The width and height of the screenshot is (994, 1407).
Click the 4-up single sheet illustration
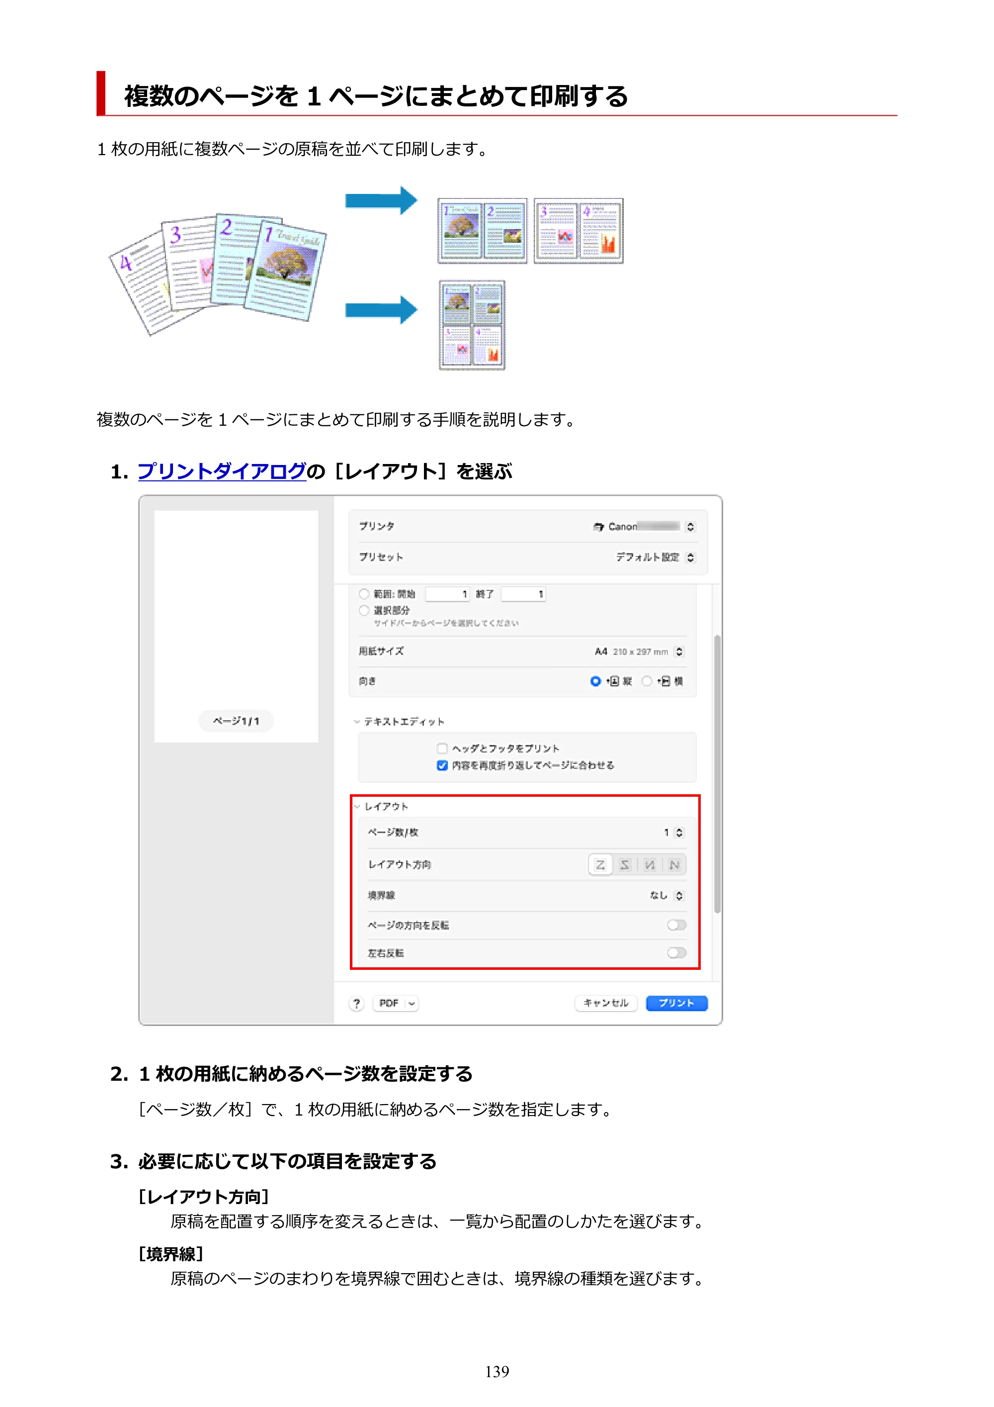click(472, 325)
